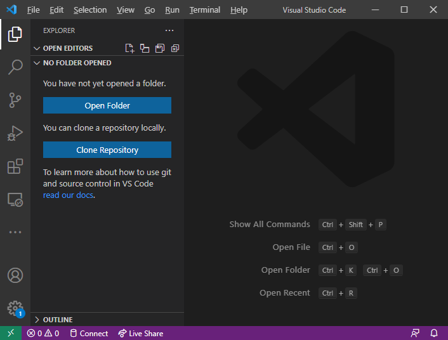Open the Accounts icon
448x340 pixels.
15,275
